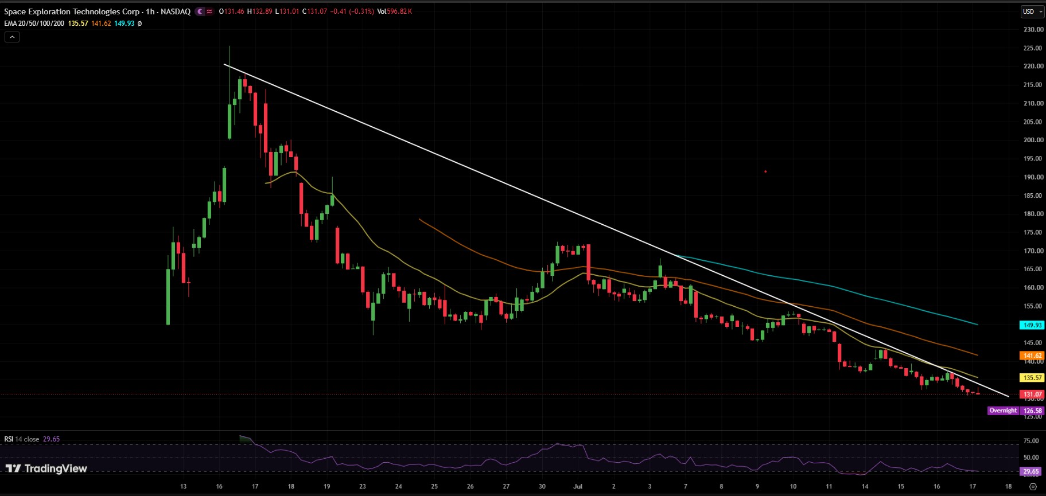The image size is (1046, 496).
Task: Open the TradingView logo link
Action: (46, 468)
